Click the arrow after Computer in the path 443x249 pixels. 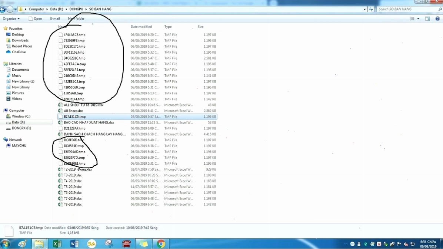[x=47, y=9]
